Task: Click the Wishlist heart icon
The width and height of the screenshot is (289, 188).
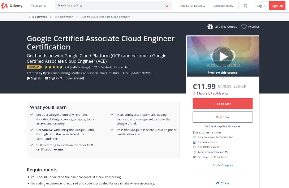Action: click(x=244, y=27)
